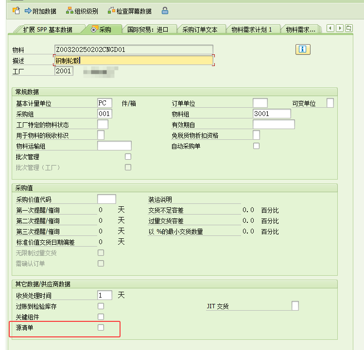Click the lock icon in toolbar
The image size is (364, 350).
coord(165,10)
